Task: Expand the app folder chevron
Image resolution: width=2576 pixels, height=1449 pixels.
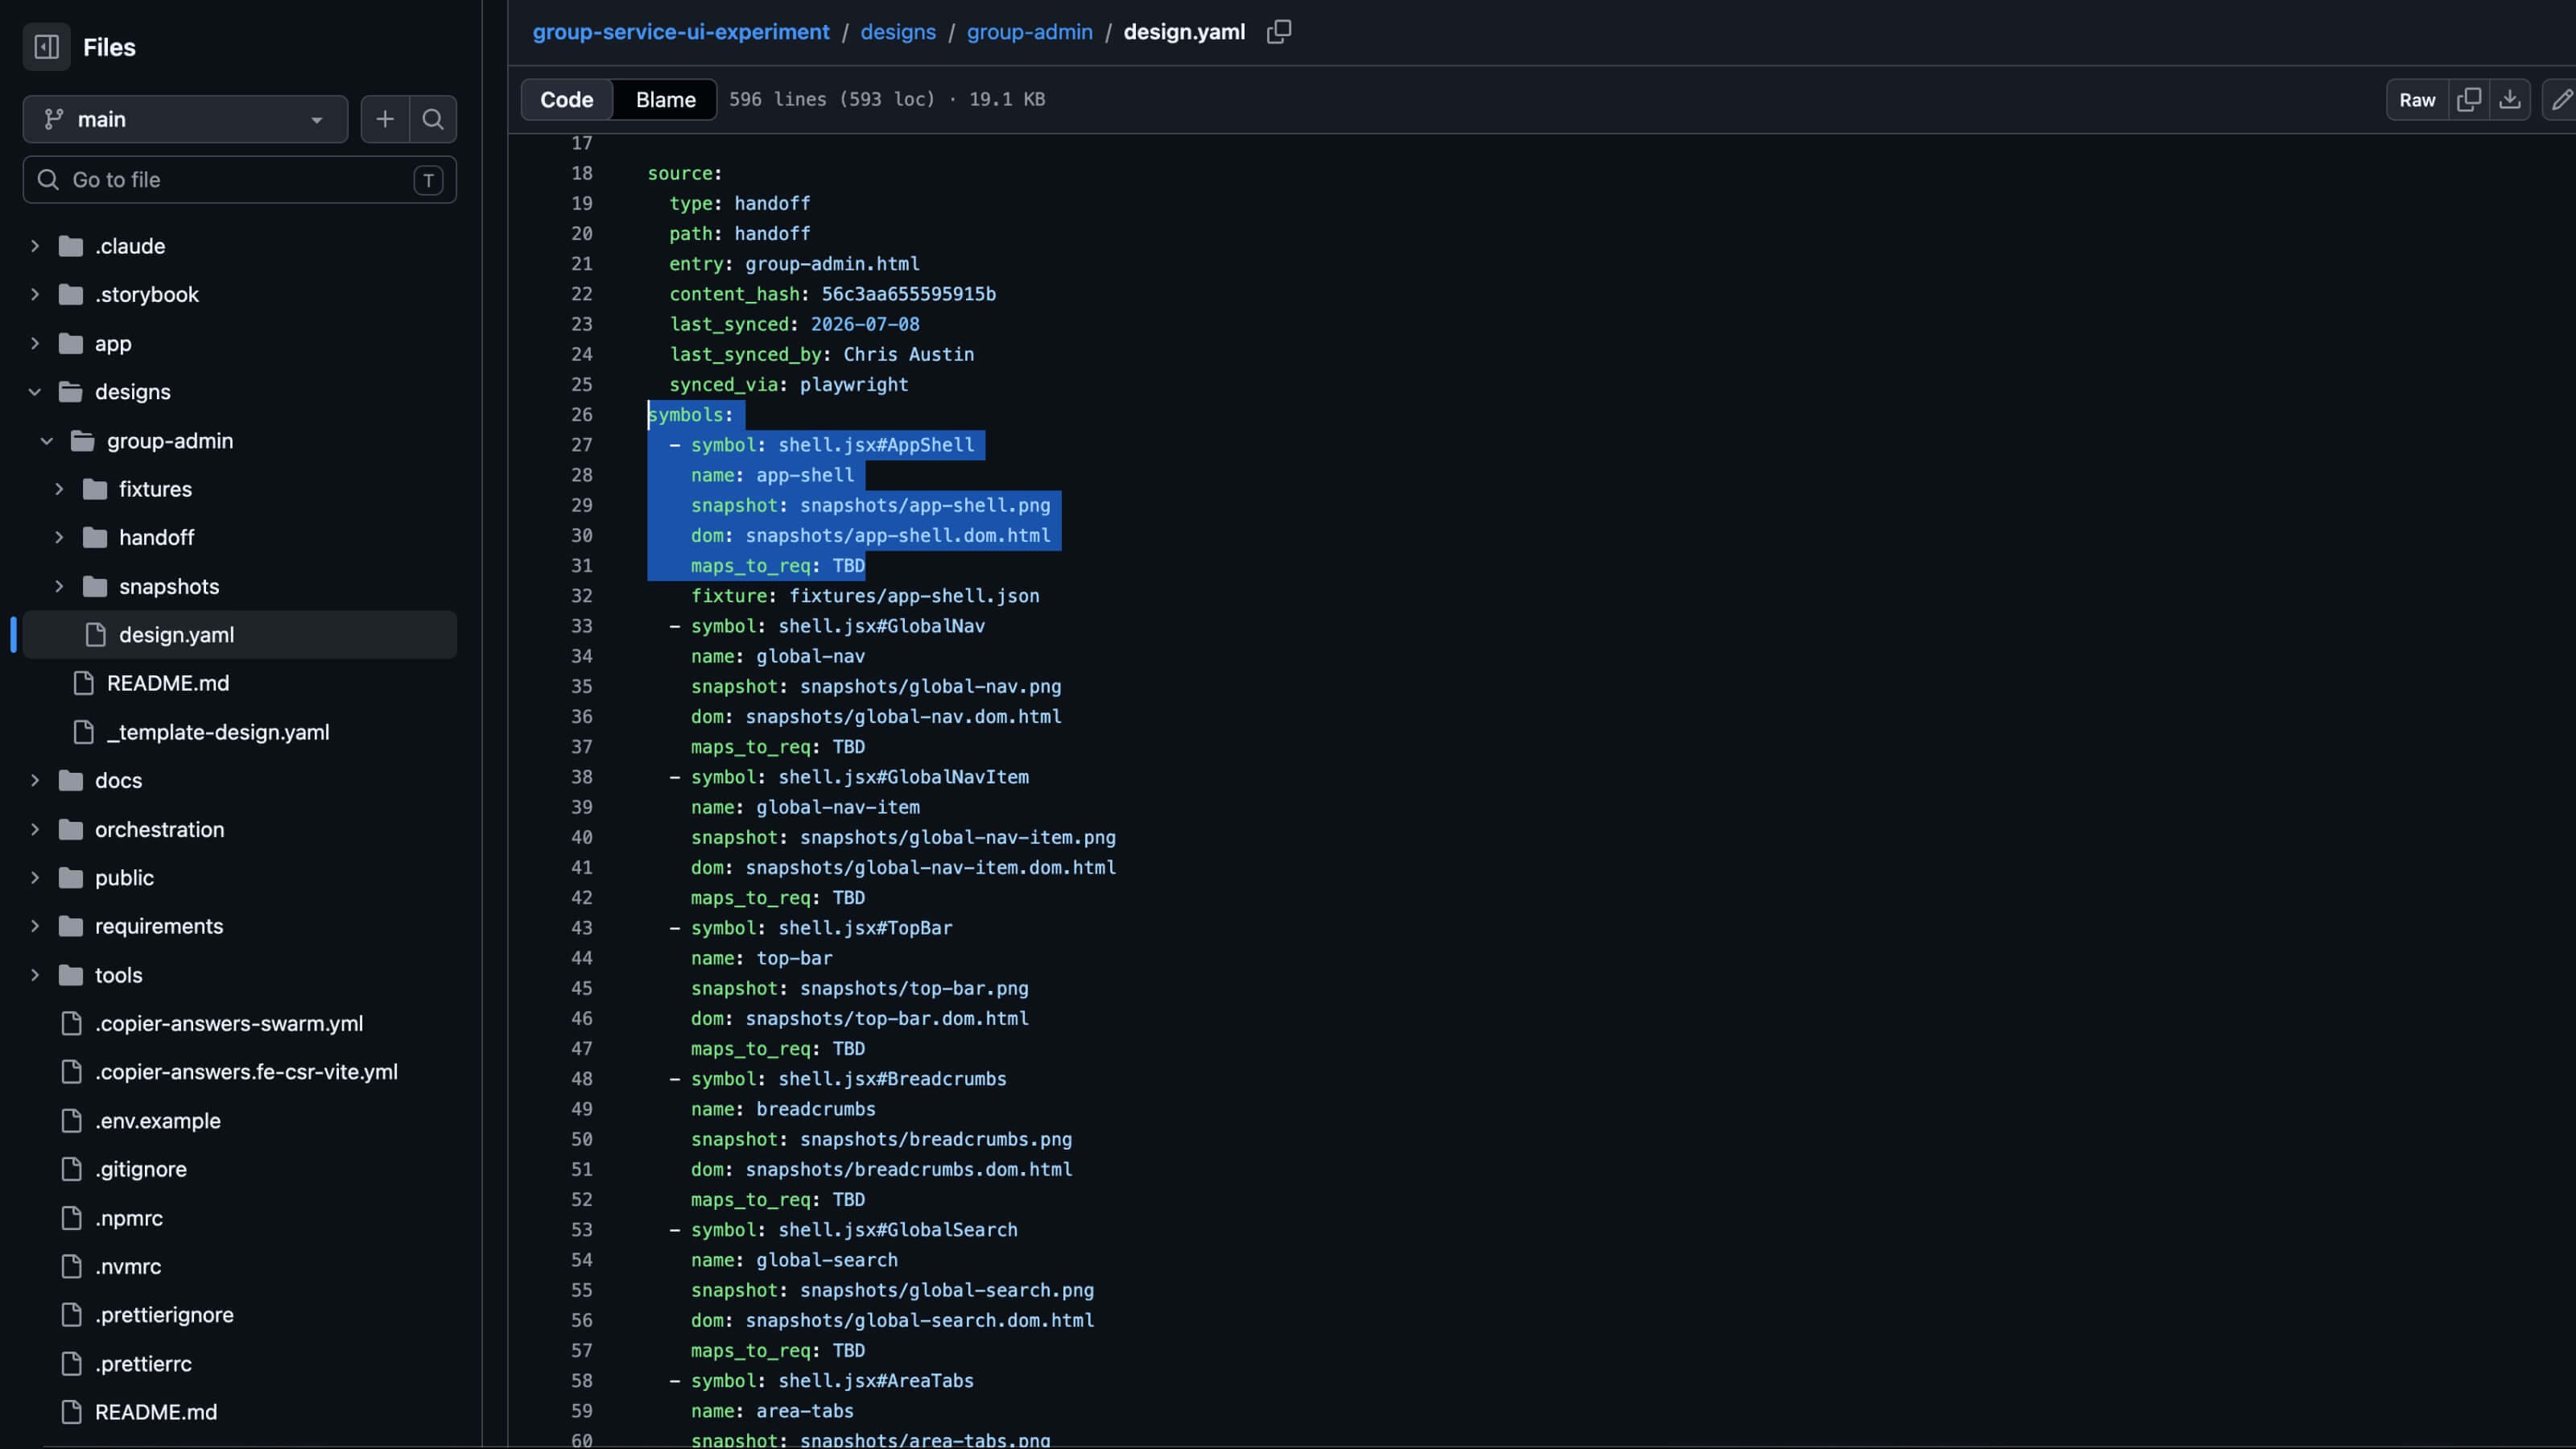Action: pos(35,343)
